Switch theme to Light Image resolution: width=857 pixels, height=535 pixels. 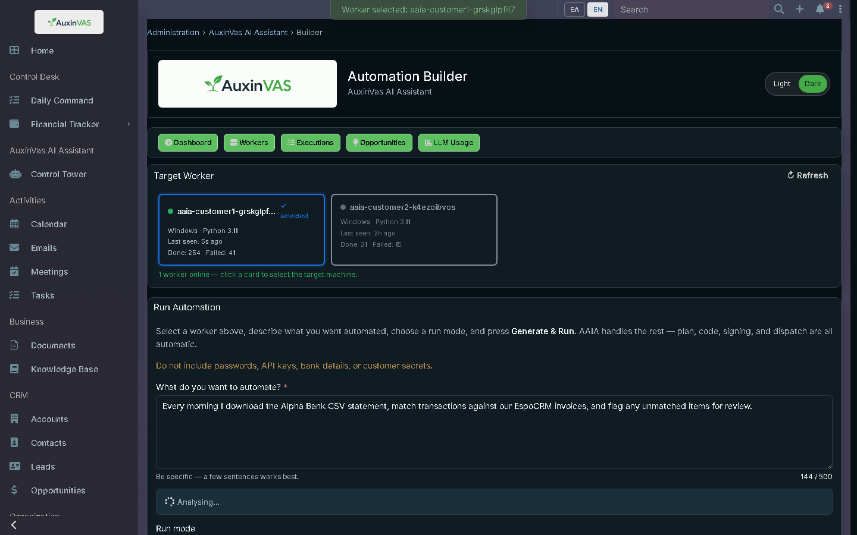click(x=781, y=84)
